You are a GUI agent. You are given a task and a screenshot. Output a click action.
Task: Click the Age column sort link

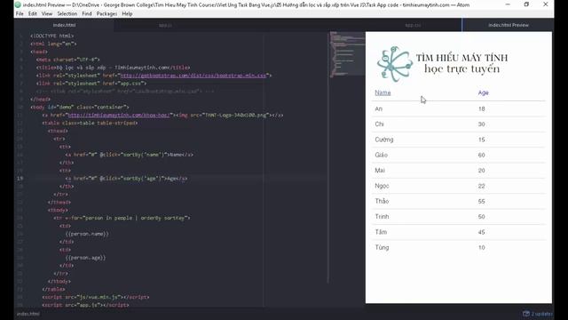click(483, 92)
